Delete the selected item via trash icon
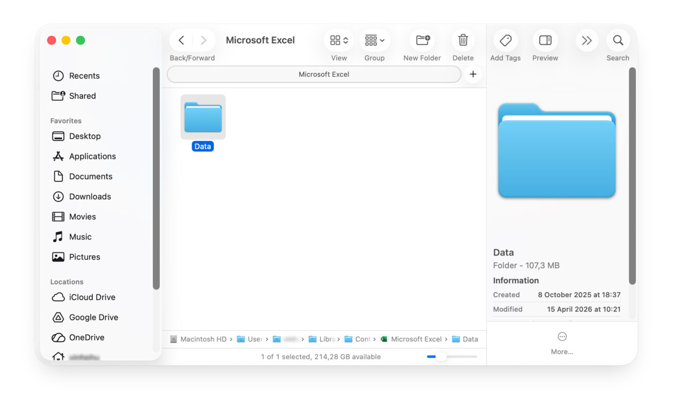The height and width of the screenshot is (412, 673). 463,40
